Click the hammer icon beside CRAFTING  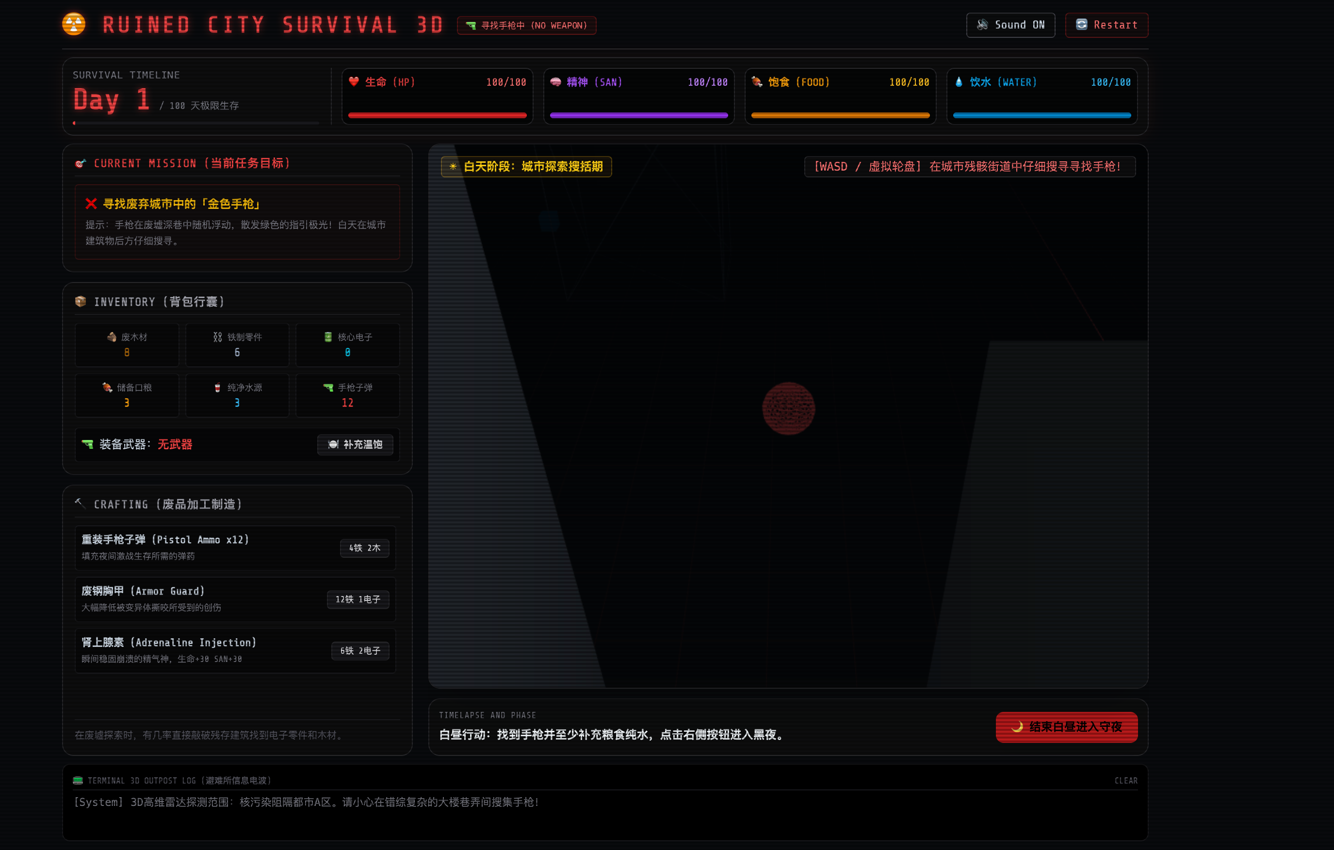[x=81, y=503]
